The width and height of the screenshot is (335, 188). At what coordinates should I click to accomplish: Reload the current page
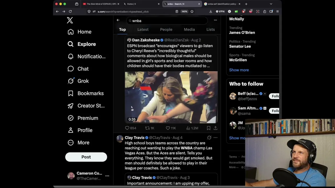70,11
